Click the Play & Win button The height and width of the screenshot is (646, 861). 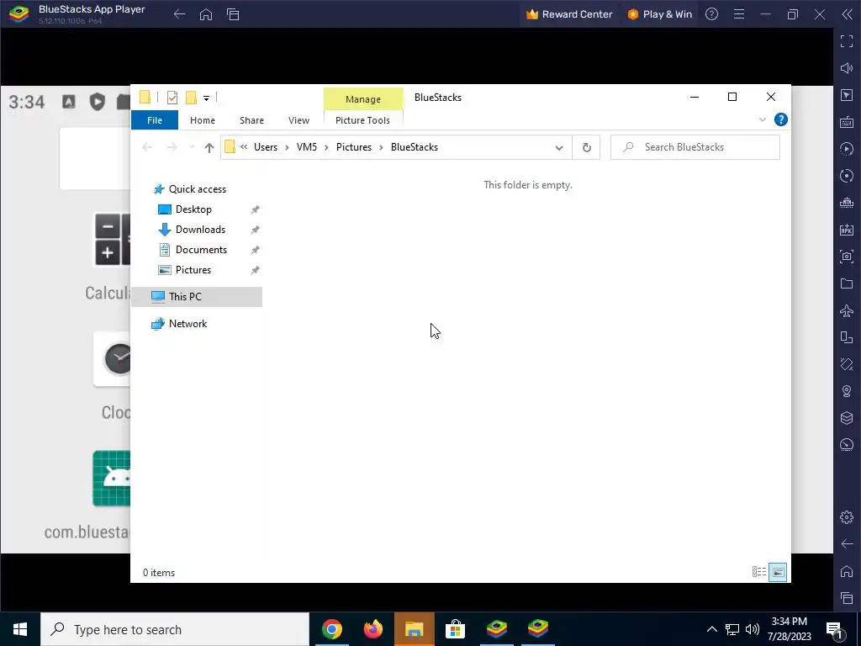(659, 14)
